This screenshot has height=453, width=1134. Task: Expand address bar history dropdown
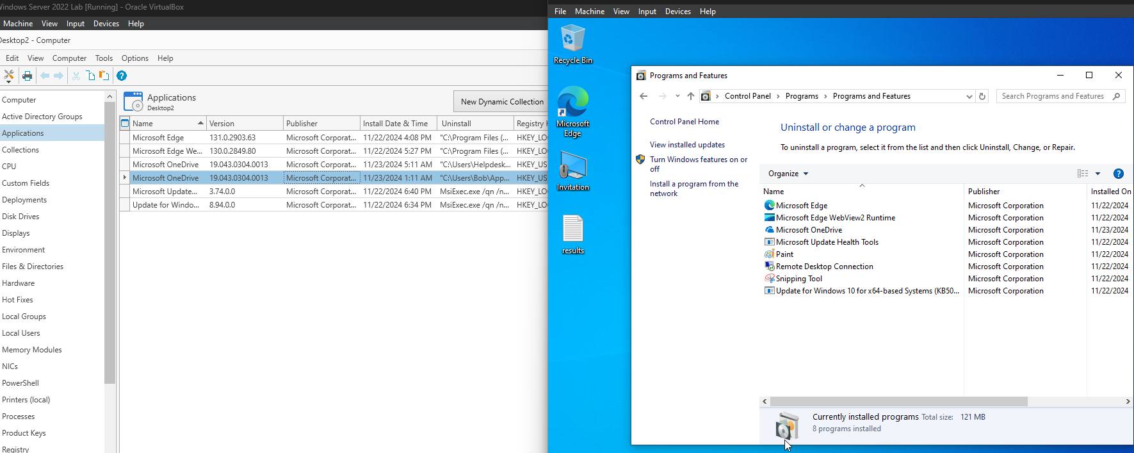[x=969, y=96]
